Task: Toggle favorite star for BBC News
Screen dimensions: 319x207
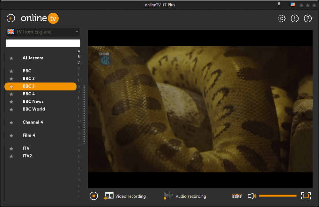Action: click(11, 102)
